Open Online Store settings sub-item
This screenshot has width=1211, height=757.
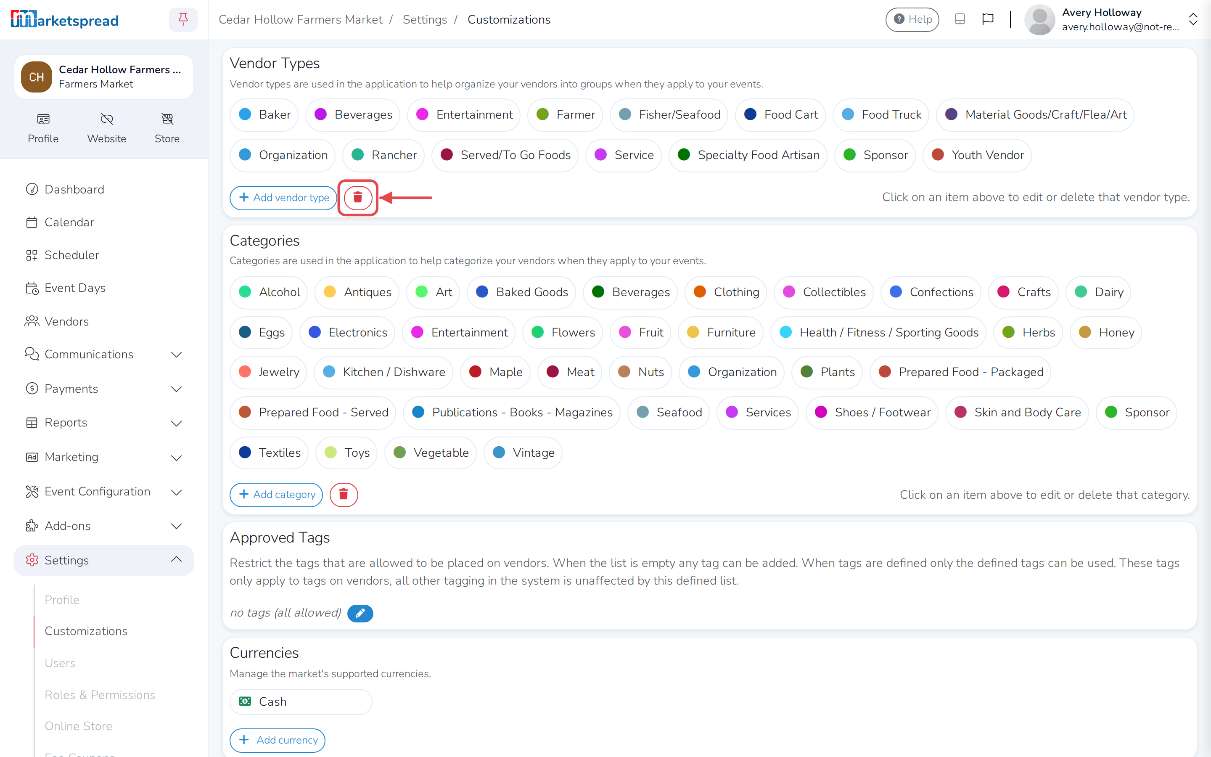[x=79, y=726]
